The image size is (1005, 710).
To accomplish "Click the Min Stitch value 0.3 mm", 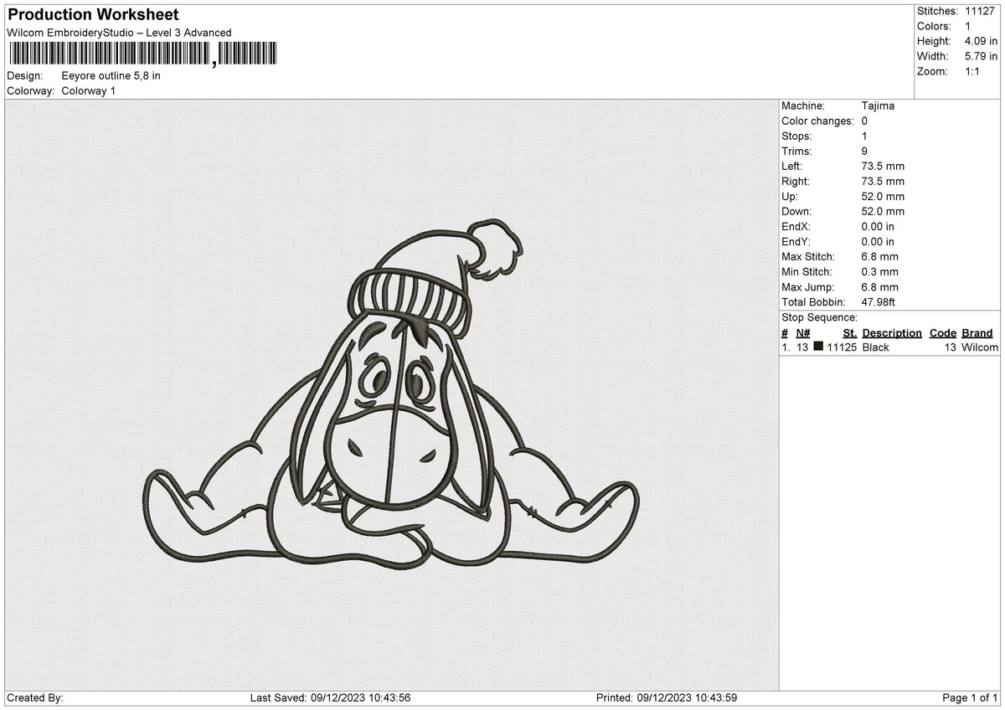I will click(880, 271).
